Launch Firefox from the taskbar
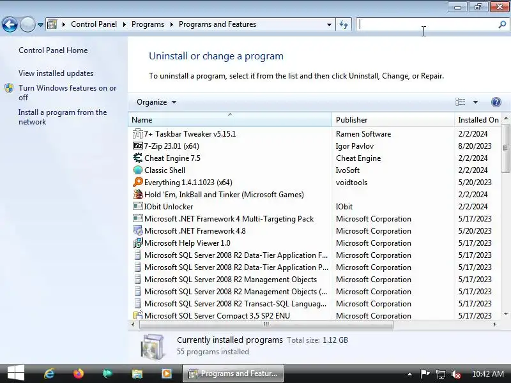511x383 pixels. tap(79, 373)
